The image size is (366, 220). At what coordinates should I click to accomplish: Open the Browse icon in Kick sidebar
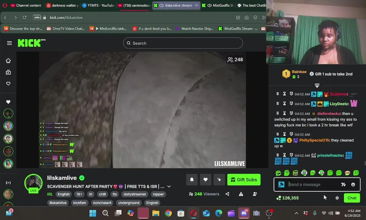pyautogui.click(x=8, y=72)
